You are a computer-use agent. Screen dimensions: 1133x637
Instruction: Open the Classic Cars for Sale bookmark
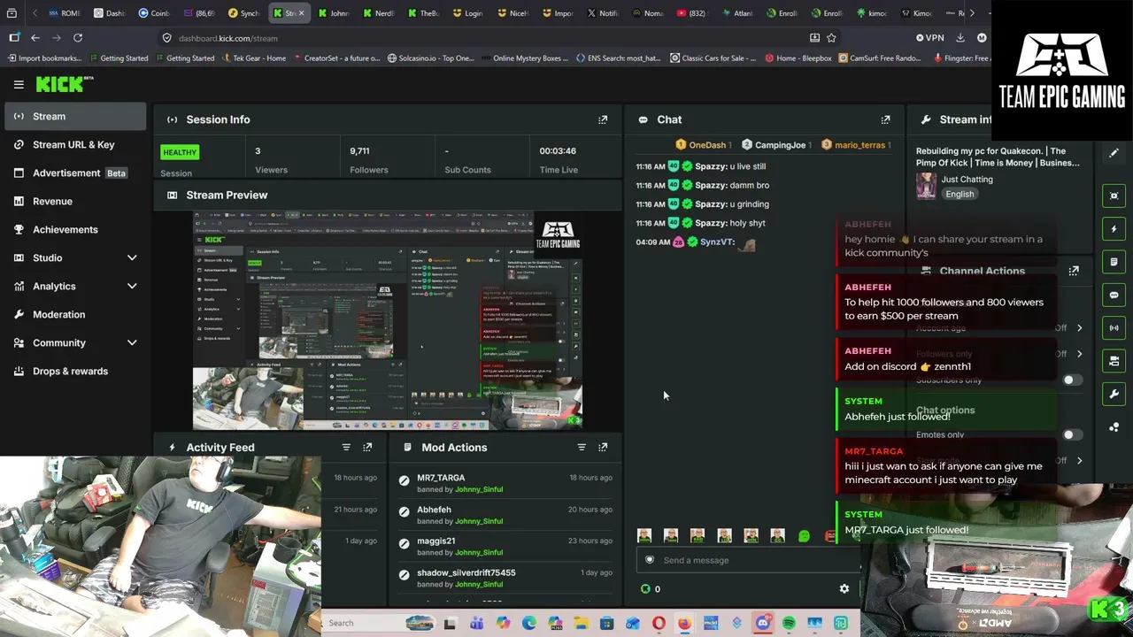tap(713, 58)
